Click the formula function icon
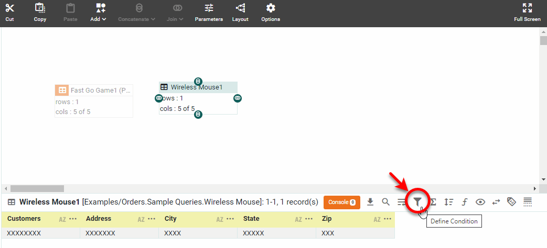547x248 pixels. coord(464,202)
